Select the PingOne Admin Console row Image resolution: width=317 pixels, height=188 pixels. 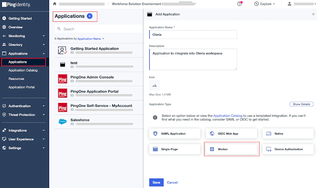(99, 79)
